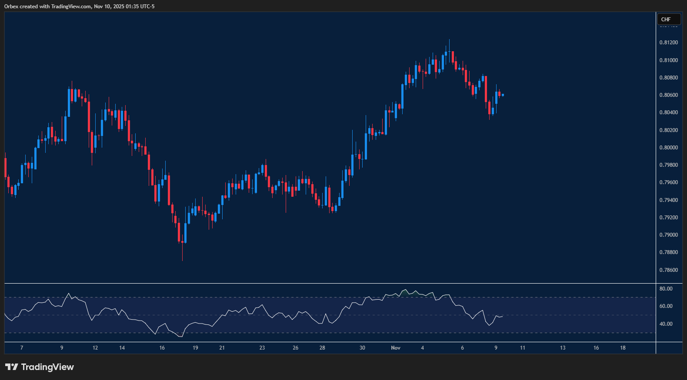Click the TradingView logo icon

click(x=12, y=367)
